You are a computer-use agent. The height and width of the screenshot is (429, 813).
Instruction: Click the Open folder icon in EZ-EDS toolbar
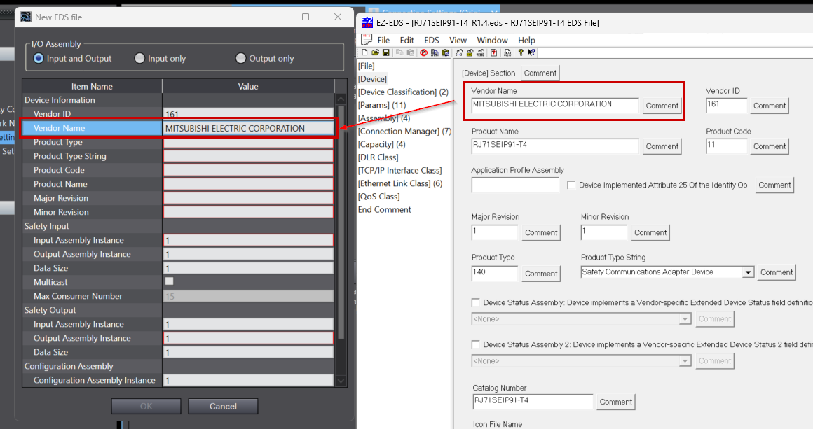point(376,52)
